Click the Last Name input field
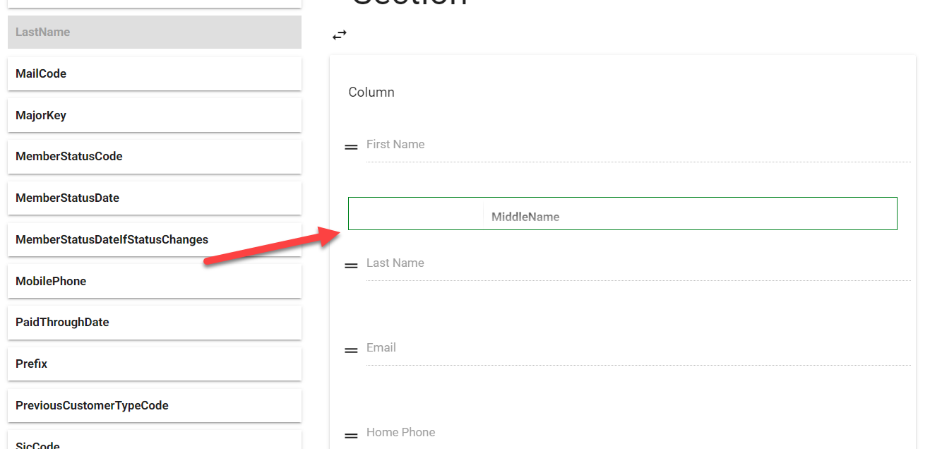The image size is (930, 449). [638, 264]
